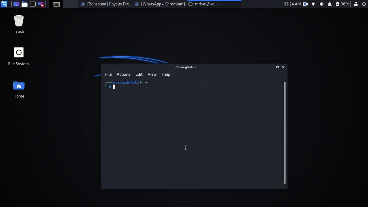Open the Kali applications menu
This screenshot has width=368, height=207.
tap(4, 4)
